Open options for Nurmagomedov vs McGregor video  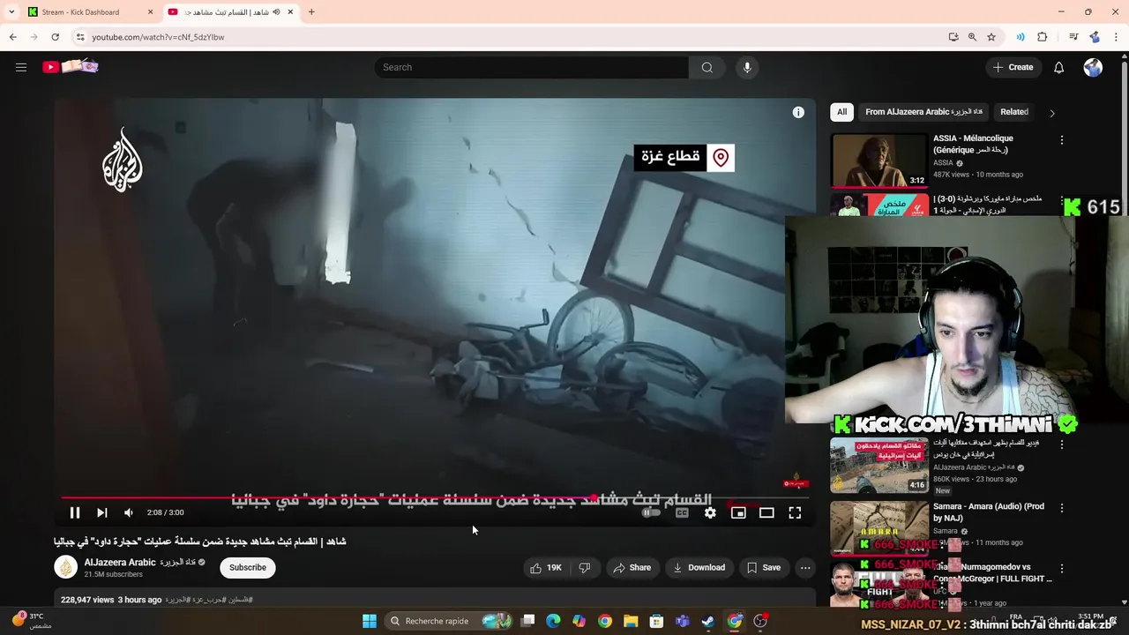click(1062, 569)
